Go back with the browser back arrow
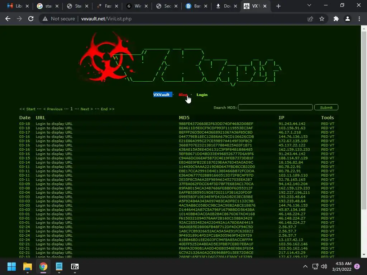367x275 pixels. pyautogui.click(x=8, y=19)
